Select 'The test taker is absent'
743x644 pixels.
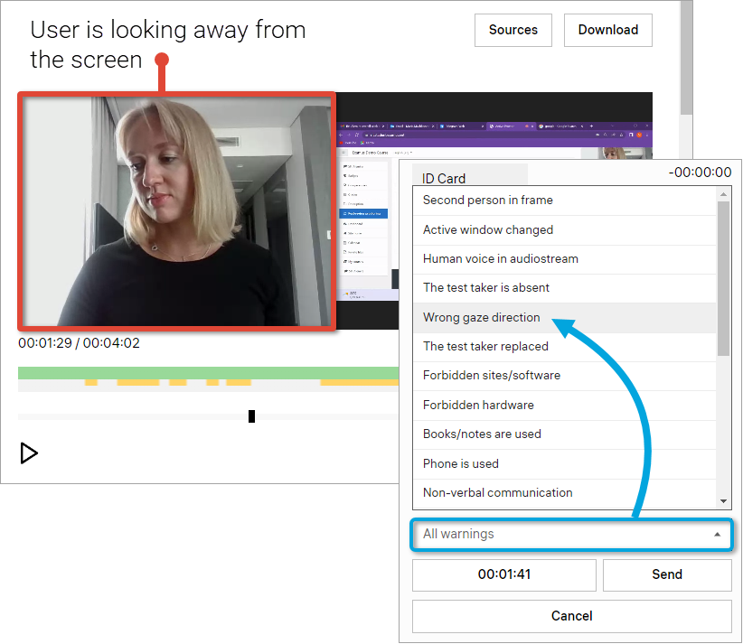click(x=485, y=288)
